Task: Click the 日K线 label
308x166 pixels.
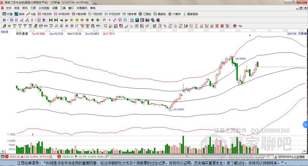Action: click(x=5, y=32)
